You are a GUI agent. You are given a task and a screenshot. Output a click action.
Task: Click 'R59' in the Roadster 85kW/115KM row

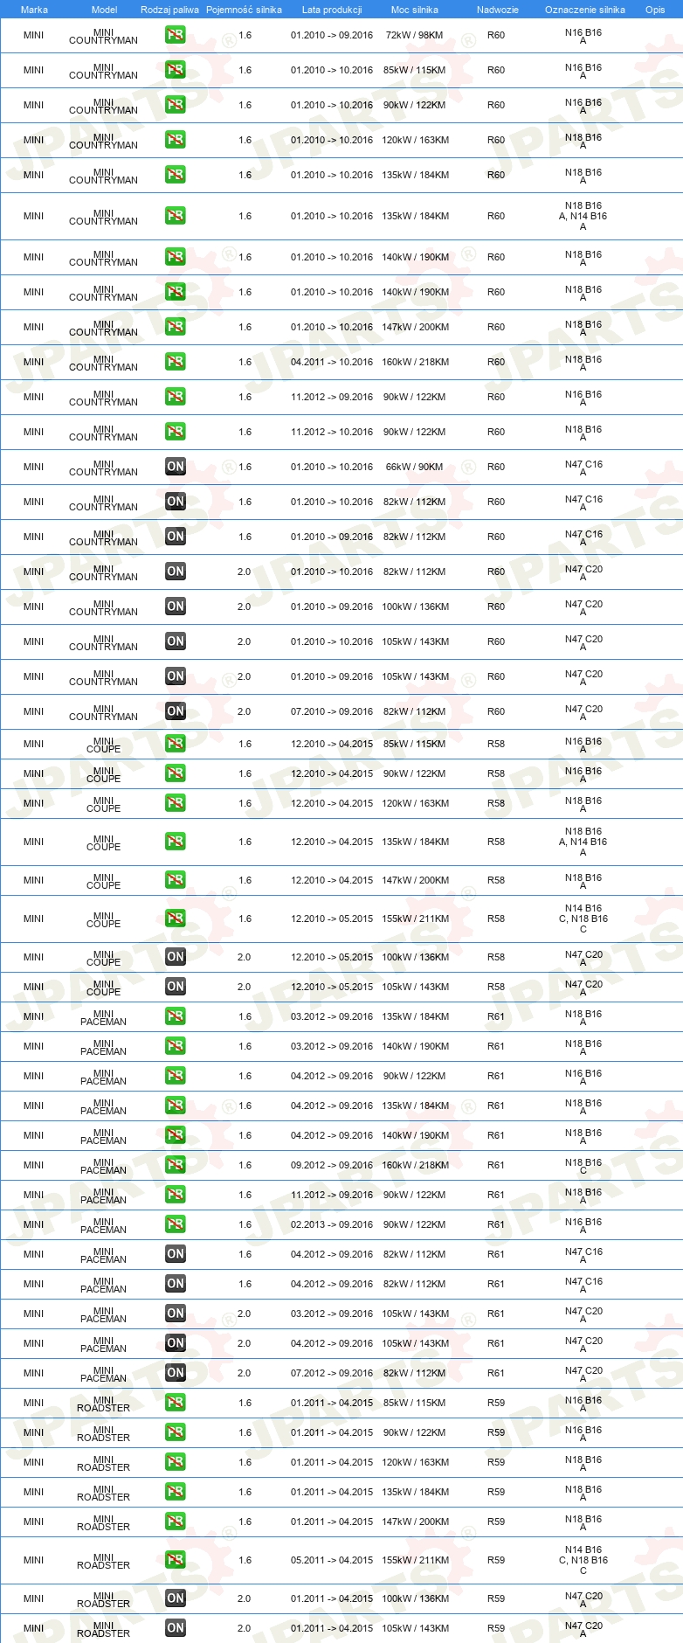(496, 1403)
